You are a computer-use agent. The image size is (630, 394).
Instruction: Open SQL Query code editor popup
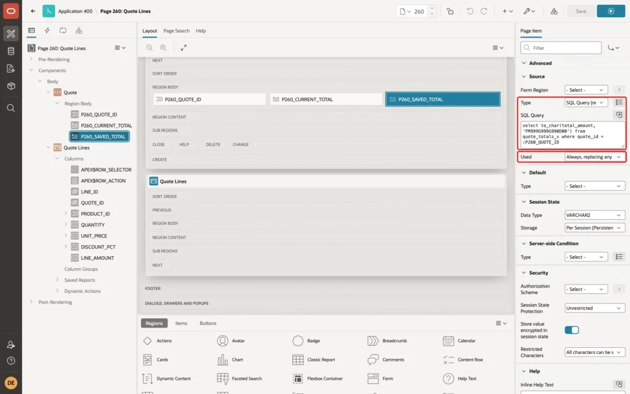click(619, 115)
